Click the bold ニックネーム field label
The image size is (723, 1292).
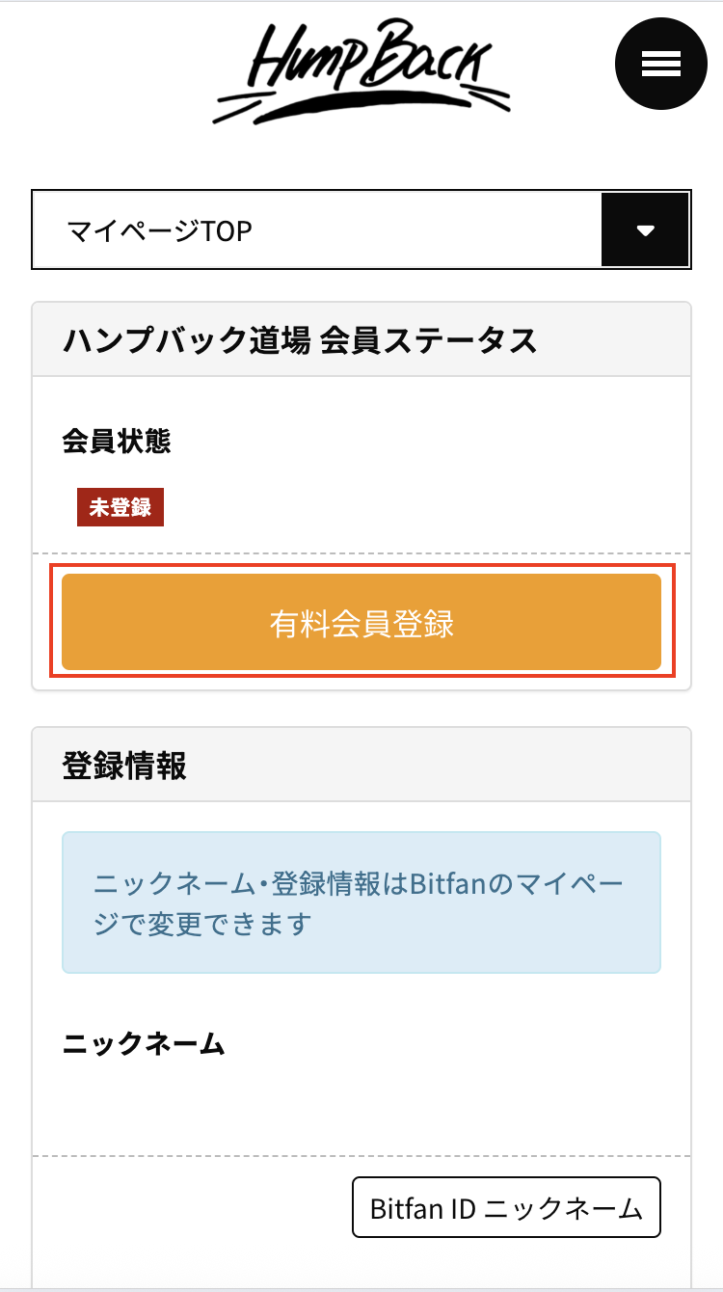(x=144, y=1044)
